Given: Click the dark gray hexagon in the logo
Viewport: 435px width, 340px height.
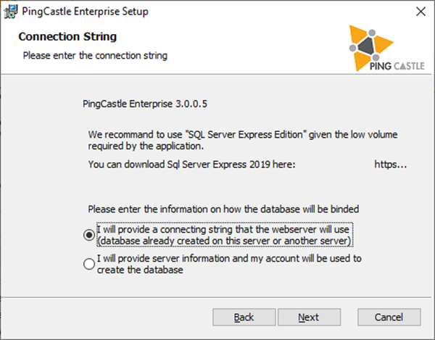Looking at the screenshot, I should pos(366,46).
